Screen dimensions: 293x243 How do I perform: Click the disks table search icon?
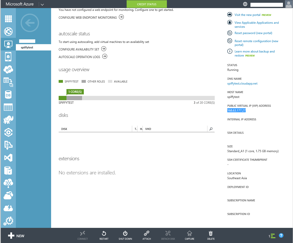tap(211, 129)
